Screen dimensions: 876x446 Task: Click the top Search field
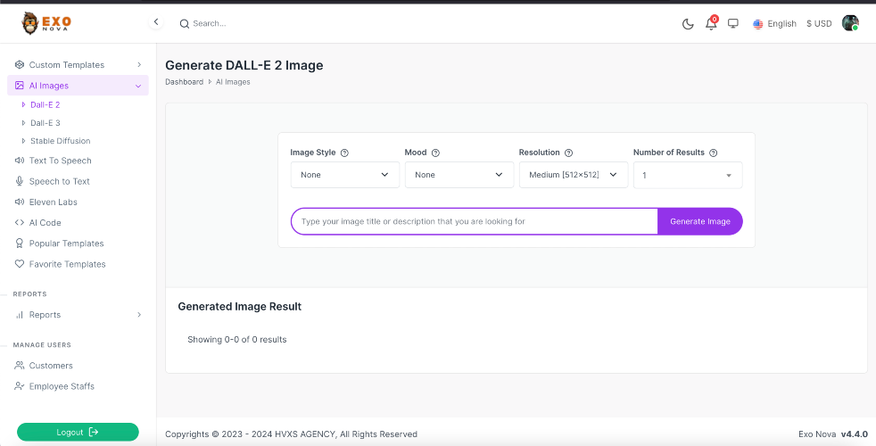pyautogui.click(x=210, y=24)
